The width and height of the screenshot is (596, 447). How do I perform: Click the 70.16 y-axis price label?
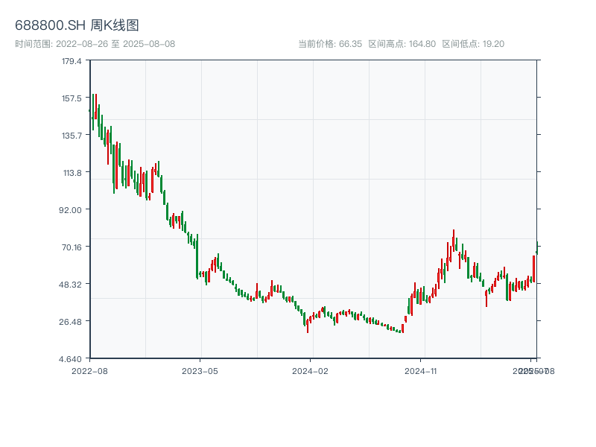click(72, 247)
